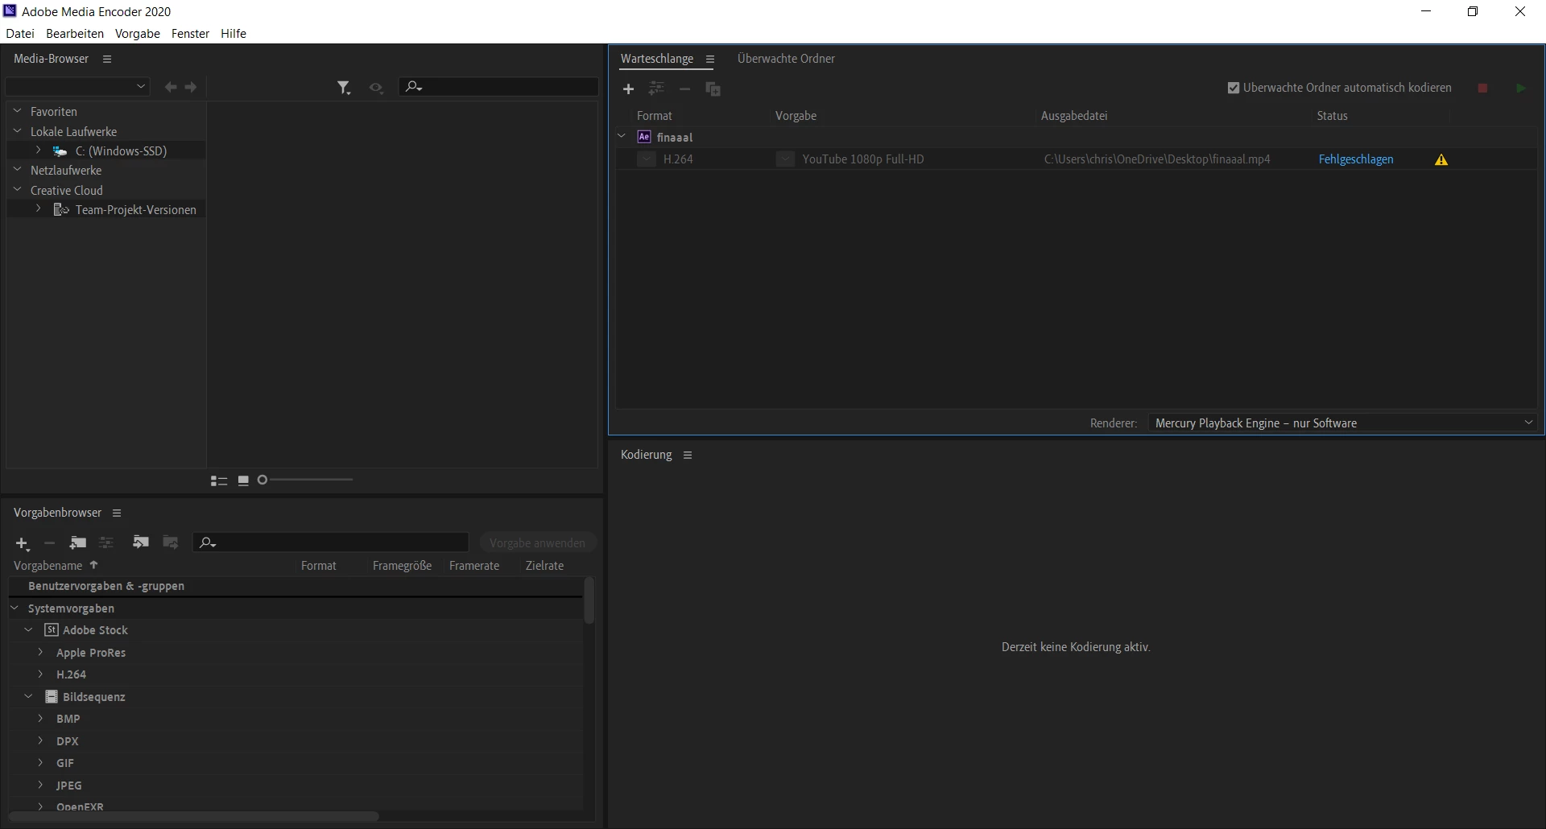
Task: Open the H.264 format dropdown
Action: tap(646, 159)
